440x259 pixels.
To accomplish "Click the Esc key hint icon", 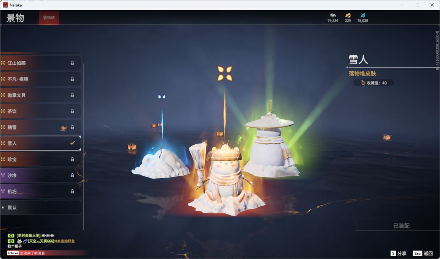I will click(x=417, y=253).
